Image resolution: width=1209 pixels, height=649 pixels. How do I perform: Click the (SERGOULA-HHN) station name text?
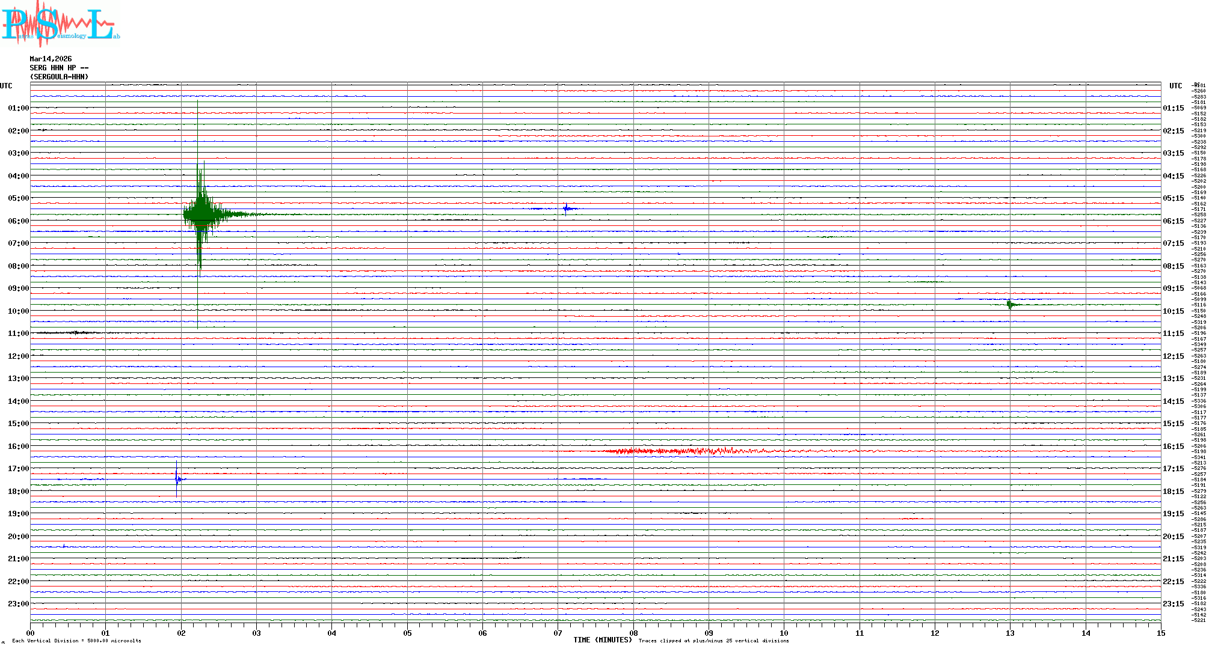(59, 77)
